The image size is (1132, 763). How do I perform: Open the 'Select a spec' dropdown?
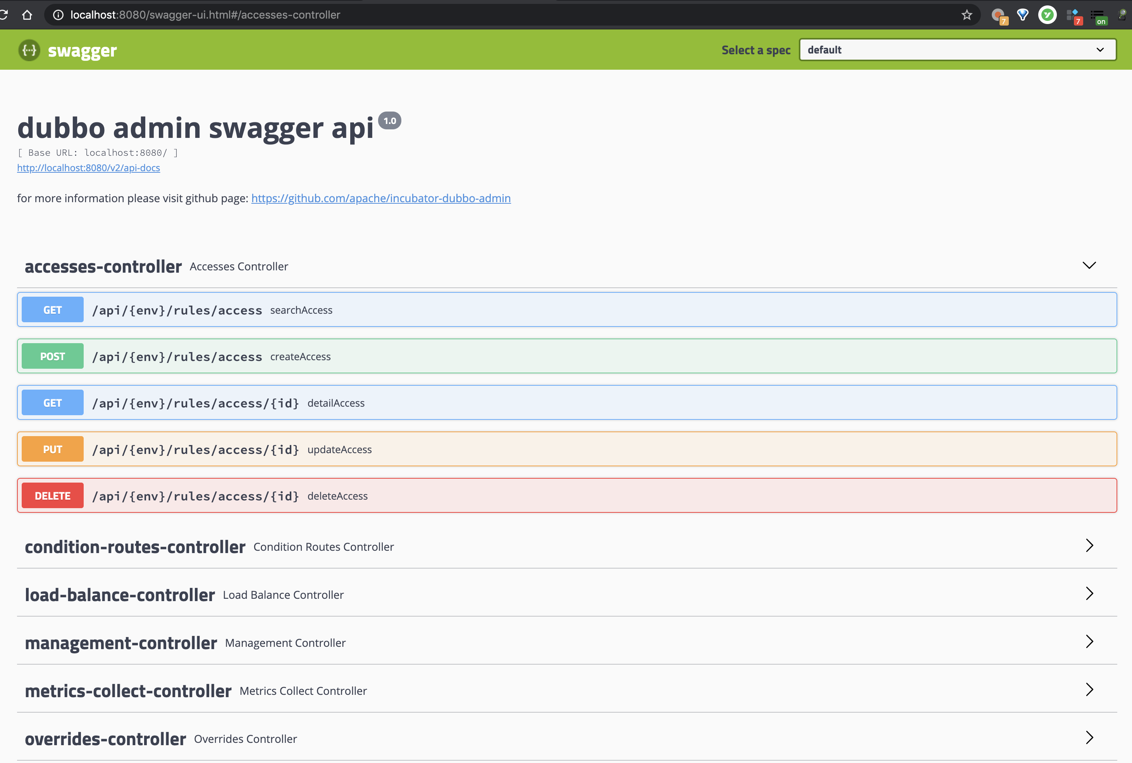point(957,49)
